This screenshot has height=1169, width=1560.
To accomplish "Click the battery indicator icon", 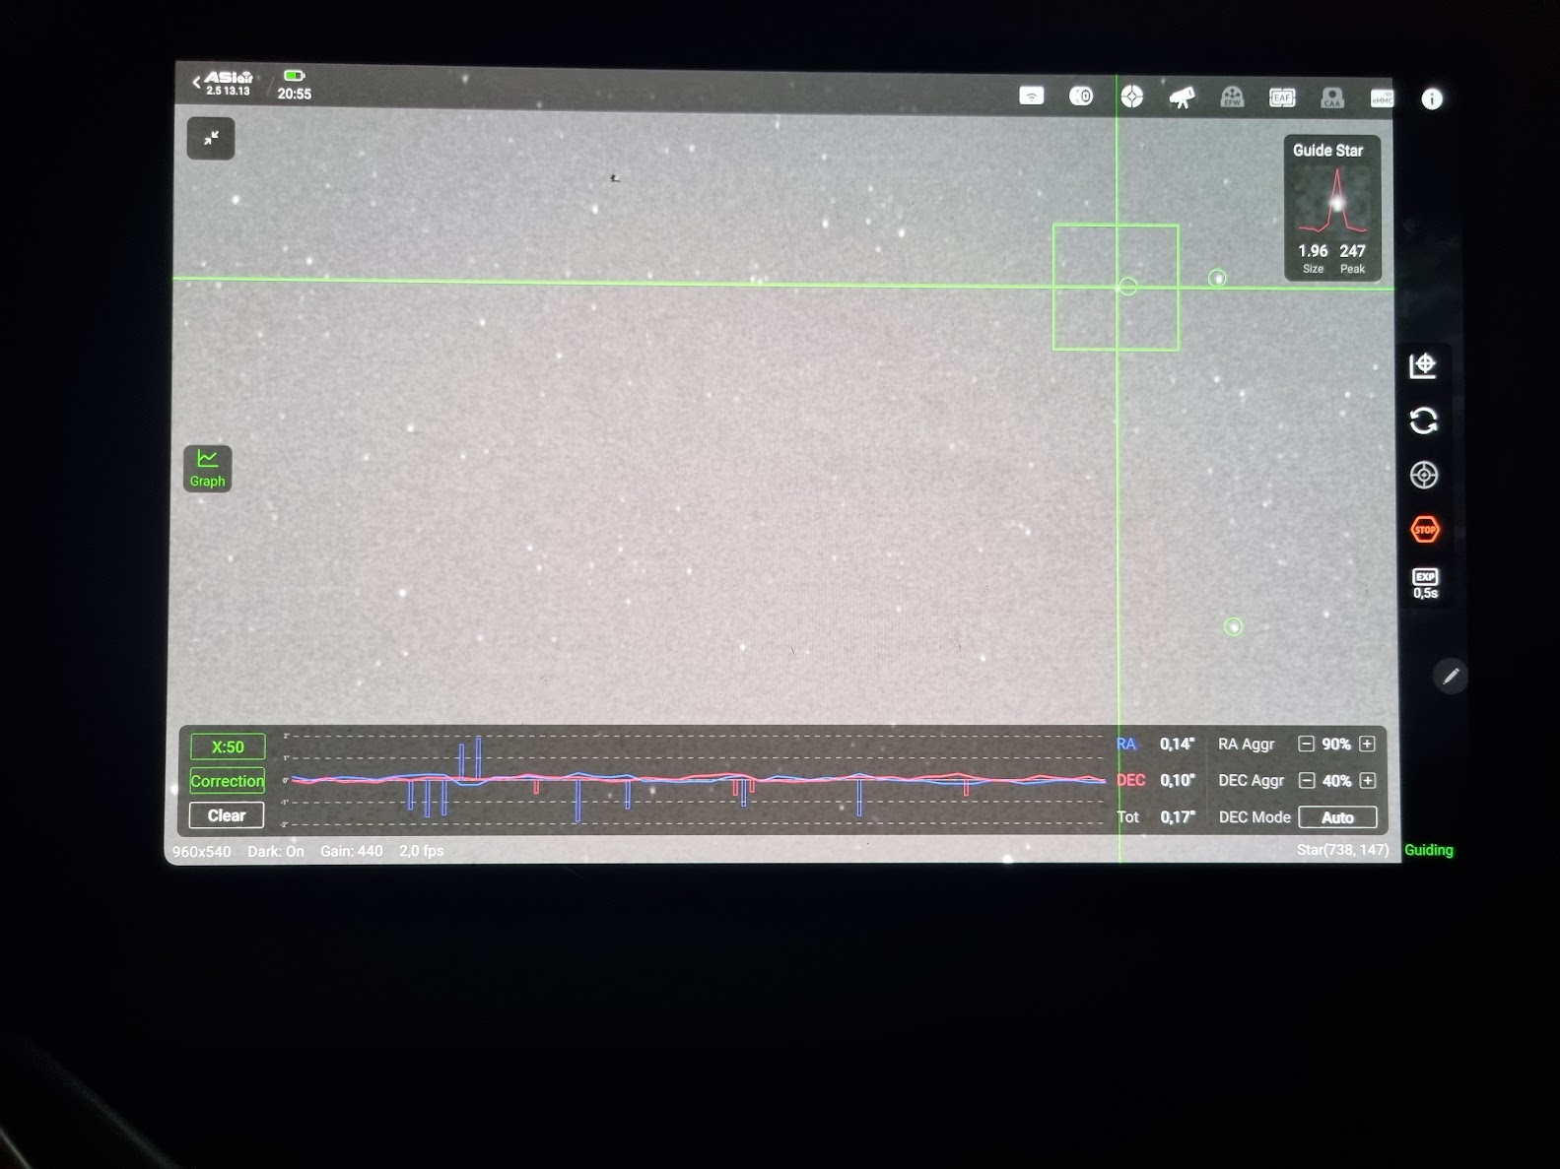I will (x=294, y=76).
